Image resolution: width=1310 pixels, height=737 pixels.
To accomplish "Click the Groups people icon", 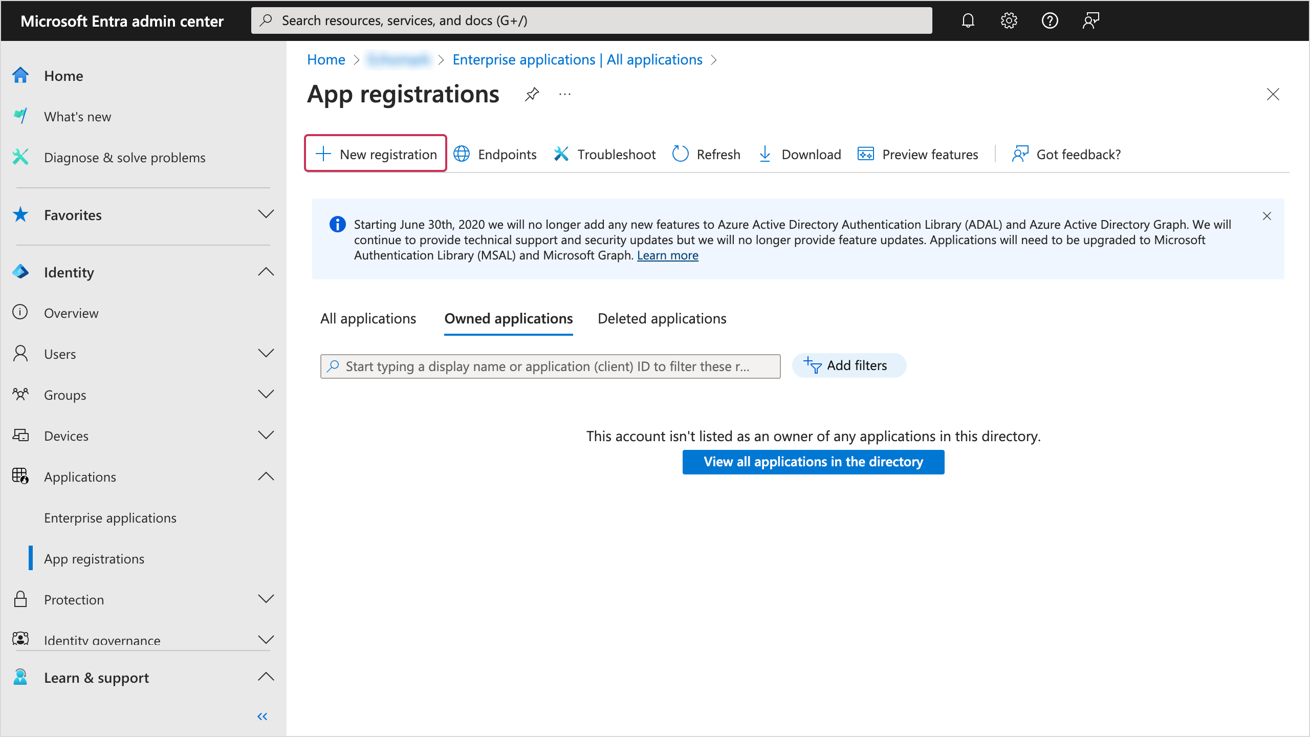I will click(x=20, y=394).
